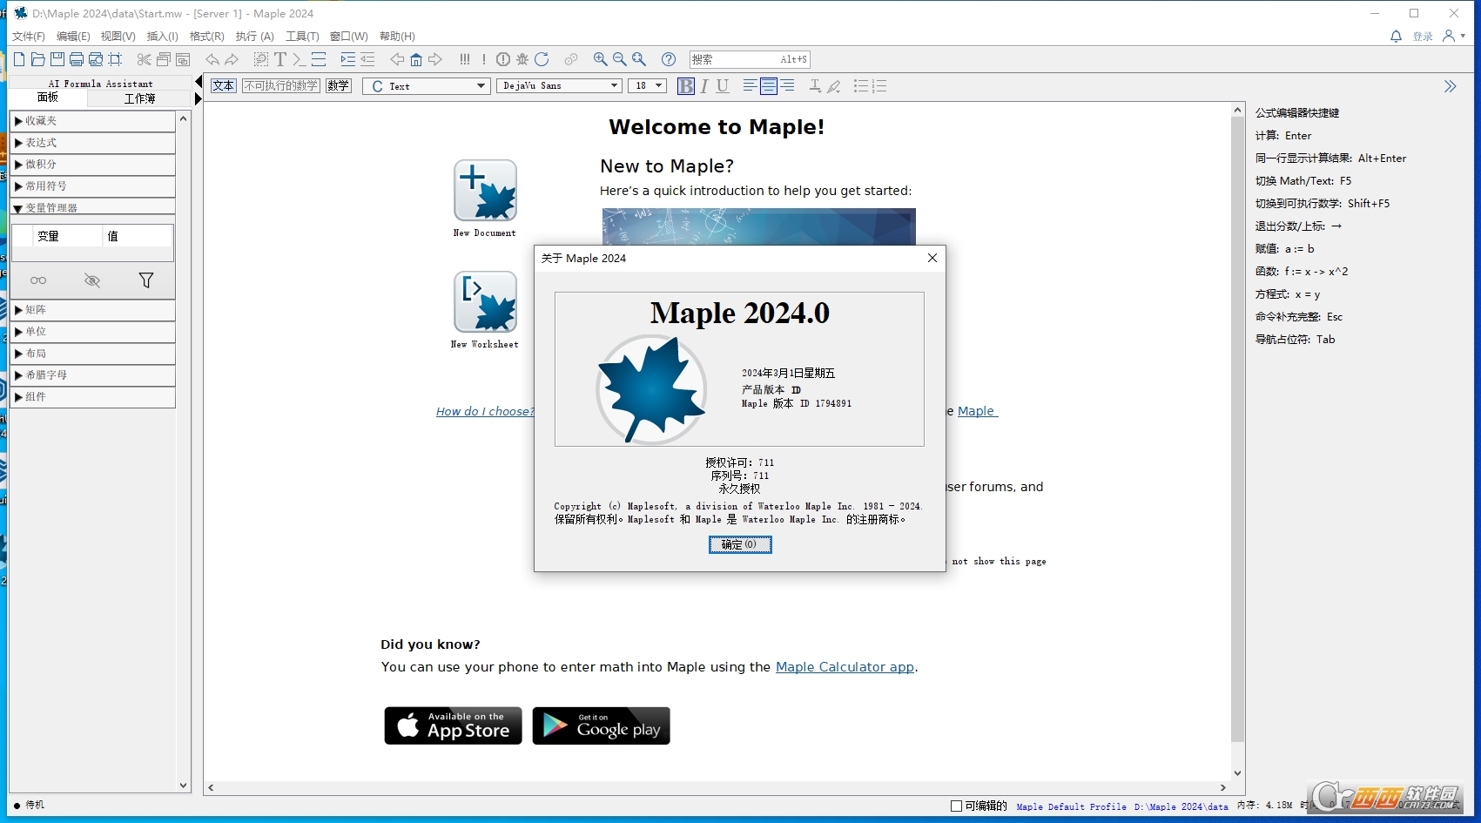Toggle the hidden-variables eye icon
The image size is (1481, 823).
coord(92,280)
